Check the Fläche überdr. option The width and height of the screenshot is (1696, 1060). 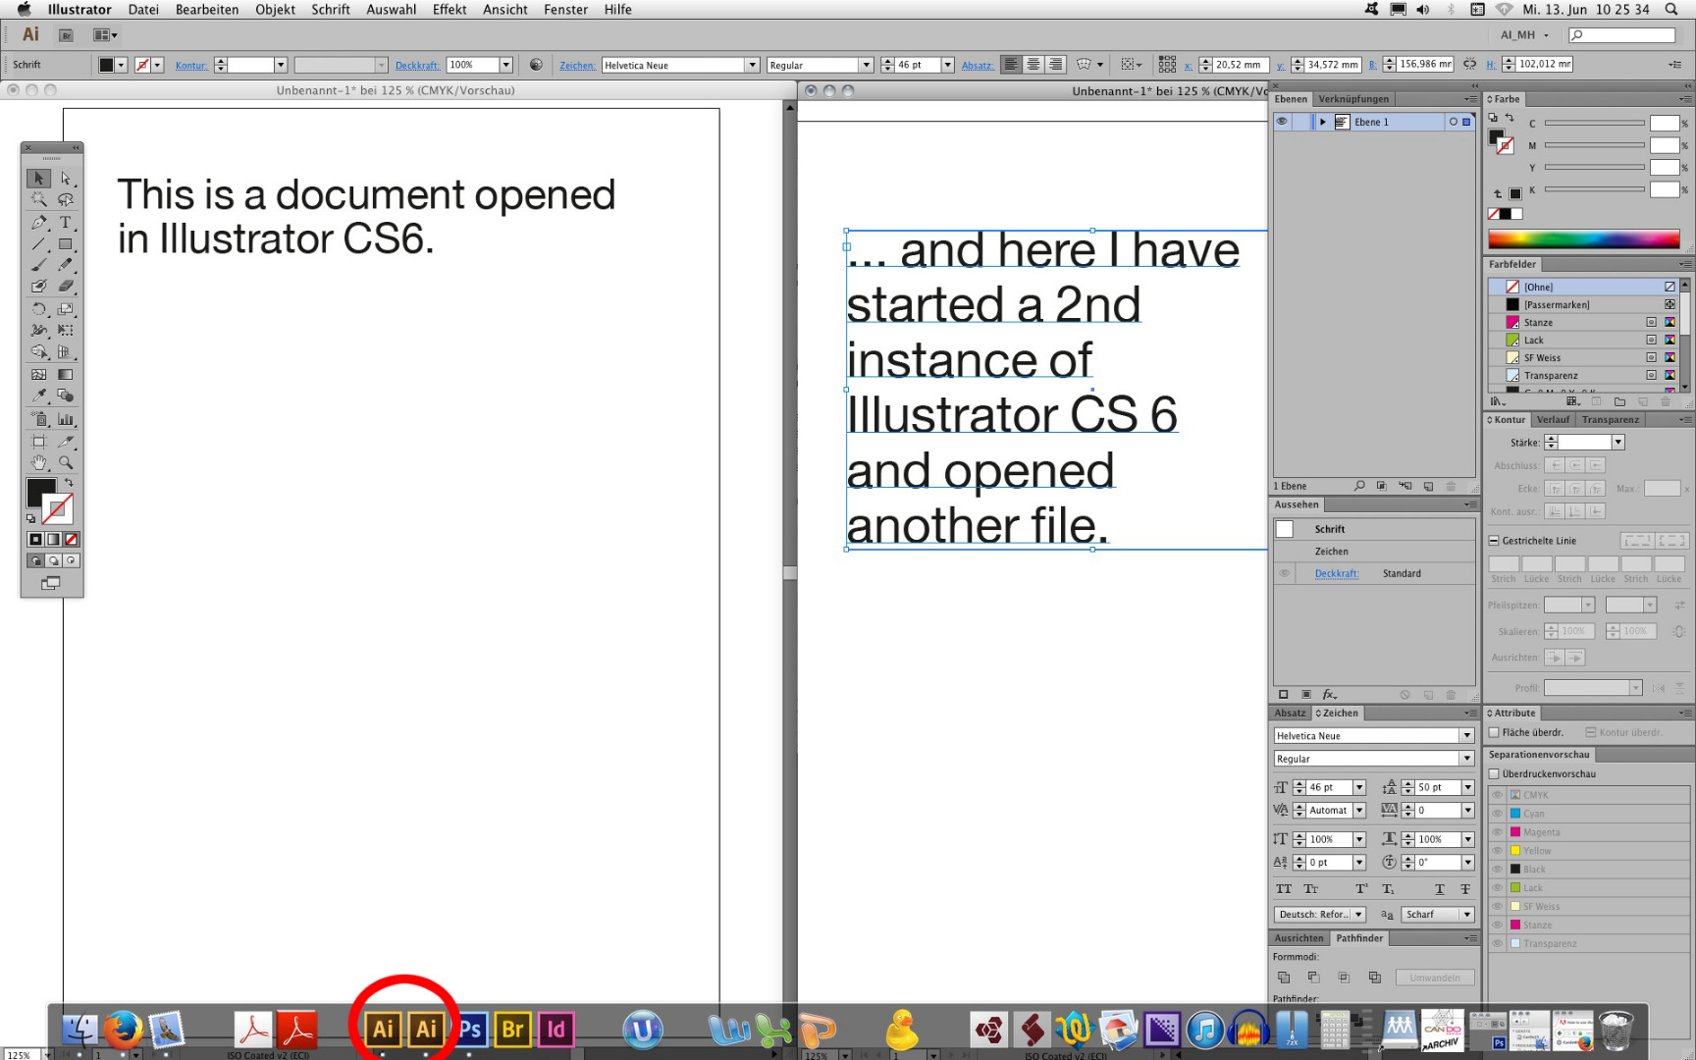[x=1494, y=732]
